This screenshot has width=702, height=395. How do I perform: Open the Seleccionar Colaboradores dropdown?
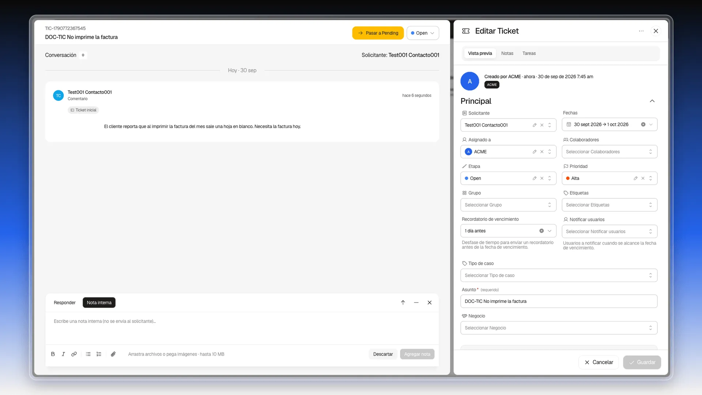click(x=609, y=152)
